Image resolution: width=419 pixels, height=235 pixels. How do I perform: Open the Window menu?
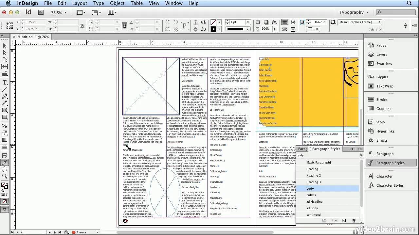point(173,3)
